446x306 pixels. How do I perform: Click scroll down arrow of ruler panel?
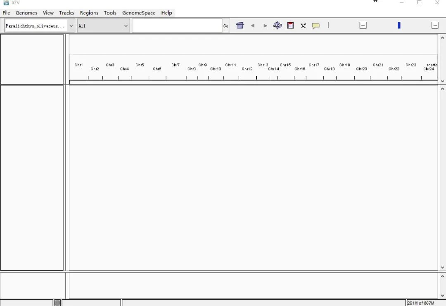[x=442, y=81]
